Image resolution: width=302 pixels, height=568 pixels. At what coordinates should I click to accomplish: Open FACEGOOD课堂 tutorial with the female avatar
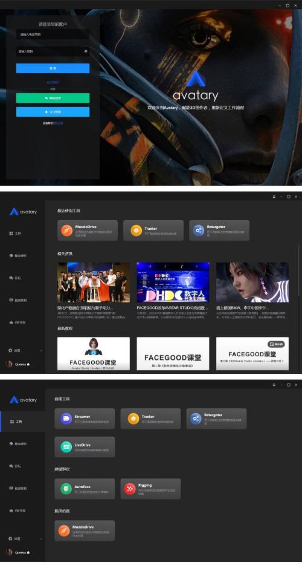(x=93, y=353)
